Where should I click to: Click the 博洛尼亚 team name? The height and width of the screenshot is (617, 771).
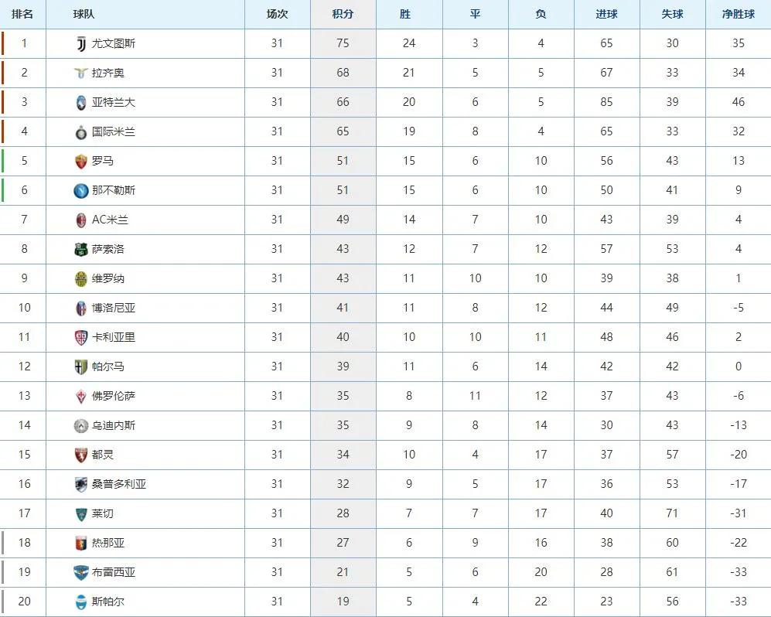114,308
